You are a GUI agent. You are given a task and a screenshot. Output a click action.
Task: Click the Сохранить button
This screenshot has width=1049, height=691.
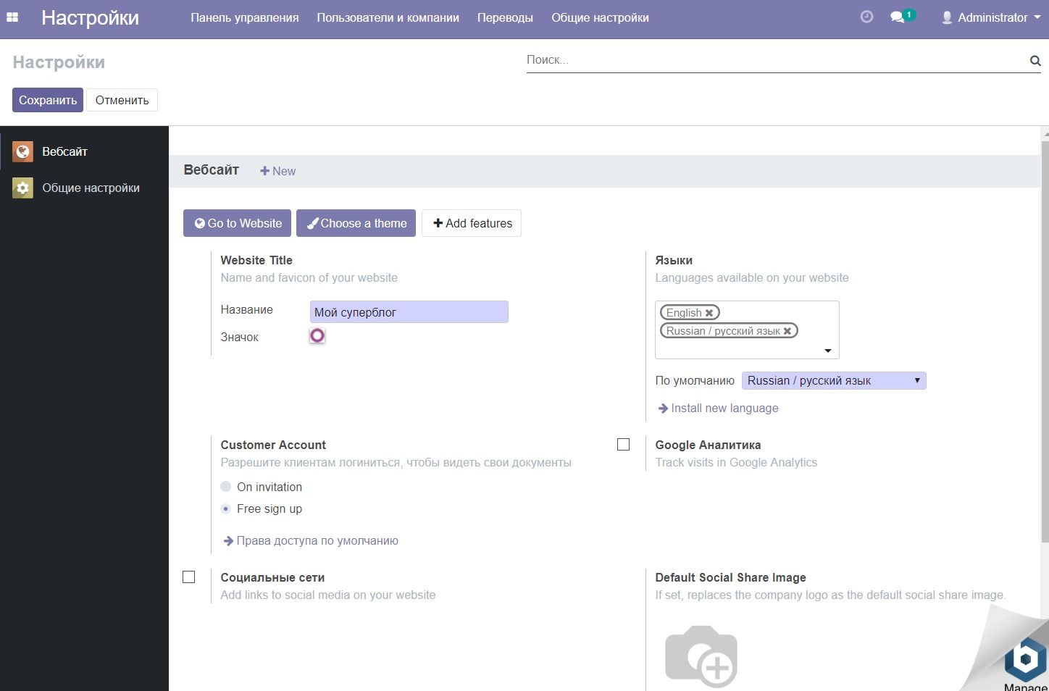47,99
